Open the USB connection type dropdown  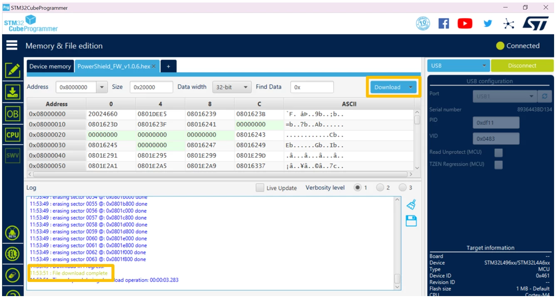(x=458, y=66)
